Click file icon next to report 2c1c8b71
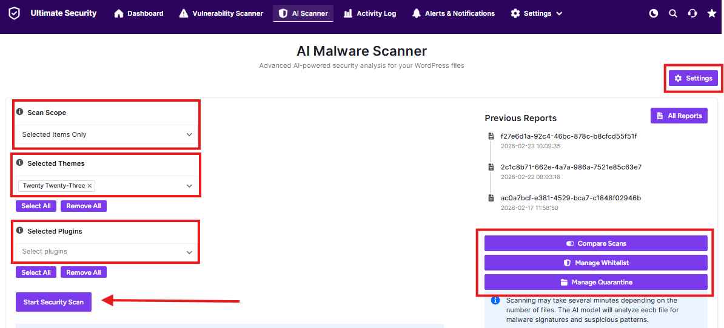The image size is (724, 328). (491, 167)
